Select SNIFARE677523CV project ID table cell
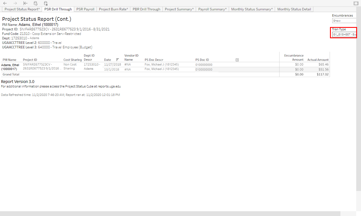 point(42,67)
